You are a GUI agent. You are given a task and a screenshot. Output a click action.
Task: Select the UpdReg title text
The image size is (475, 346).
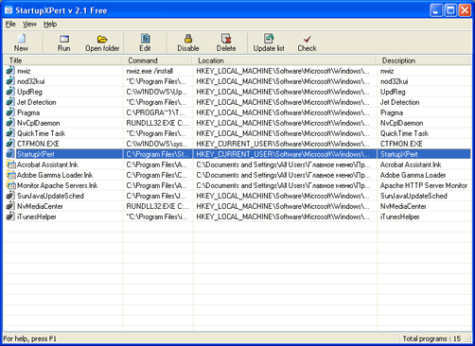(29, 92)
